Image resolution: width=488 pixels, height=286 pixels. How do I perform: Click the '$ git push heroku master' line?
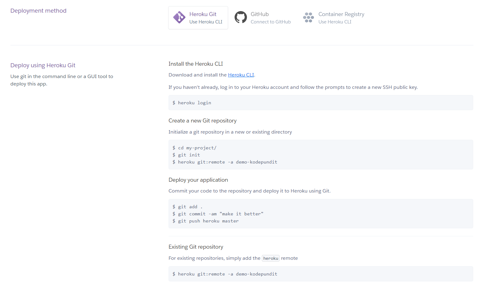pyautogui.click(x=206, y=221)
